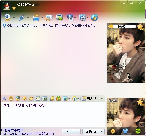This screenshot has width=146, height=136.
Task: Open the webcam options dropdown arrow
Action: [14, 17]
